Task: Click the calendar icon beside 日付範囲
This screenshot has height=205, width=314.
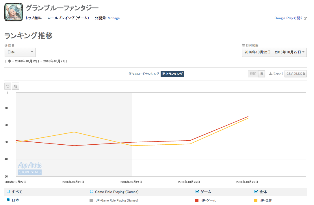Action: 244,45
